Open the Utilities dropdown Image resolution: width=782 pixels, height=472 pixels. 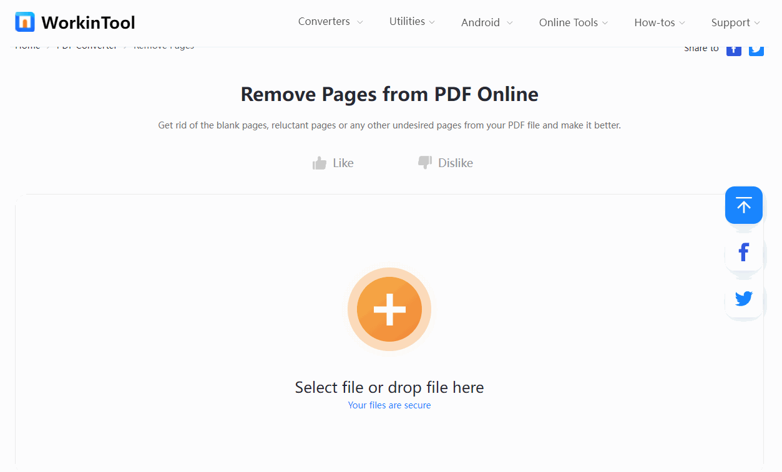(407, 21)
